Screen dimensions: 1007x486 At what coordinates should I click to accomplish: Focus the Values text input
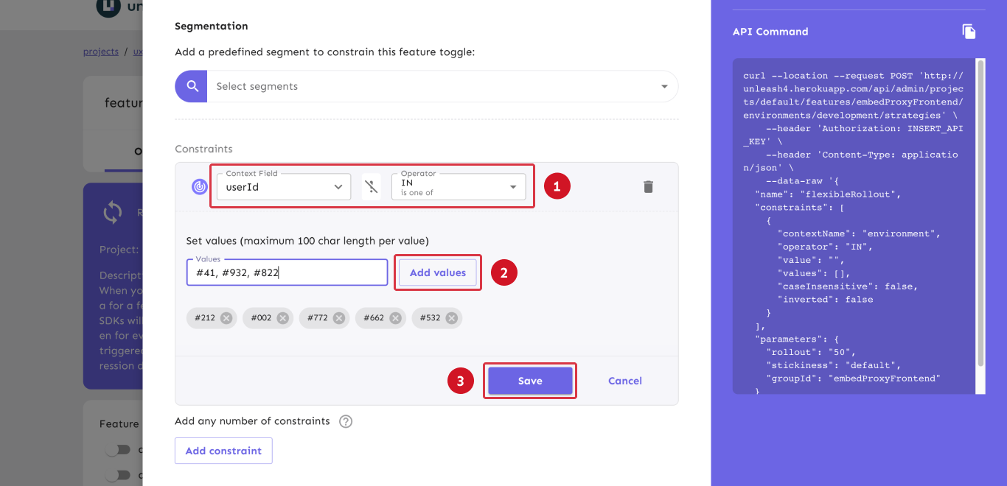(x=287, y=272)
